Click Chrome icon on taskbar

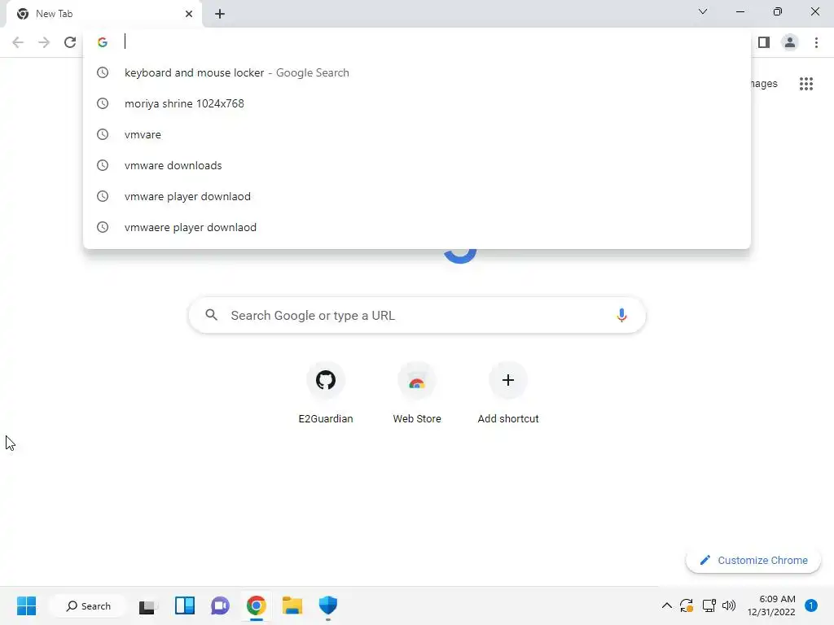(x=257, y=605)
